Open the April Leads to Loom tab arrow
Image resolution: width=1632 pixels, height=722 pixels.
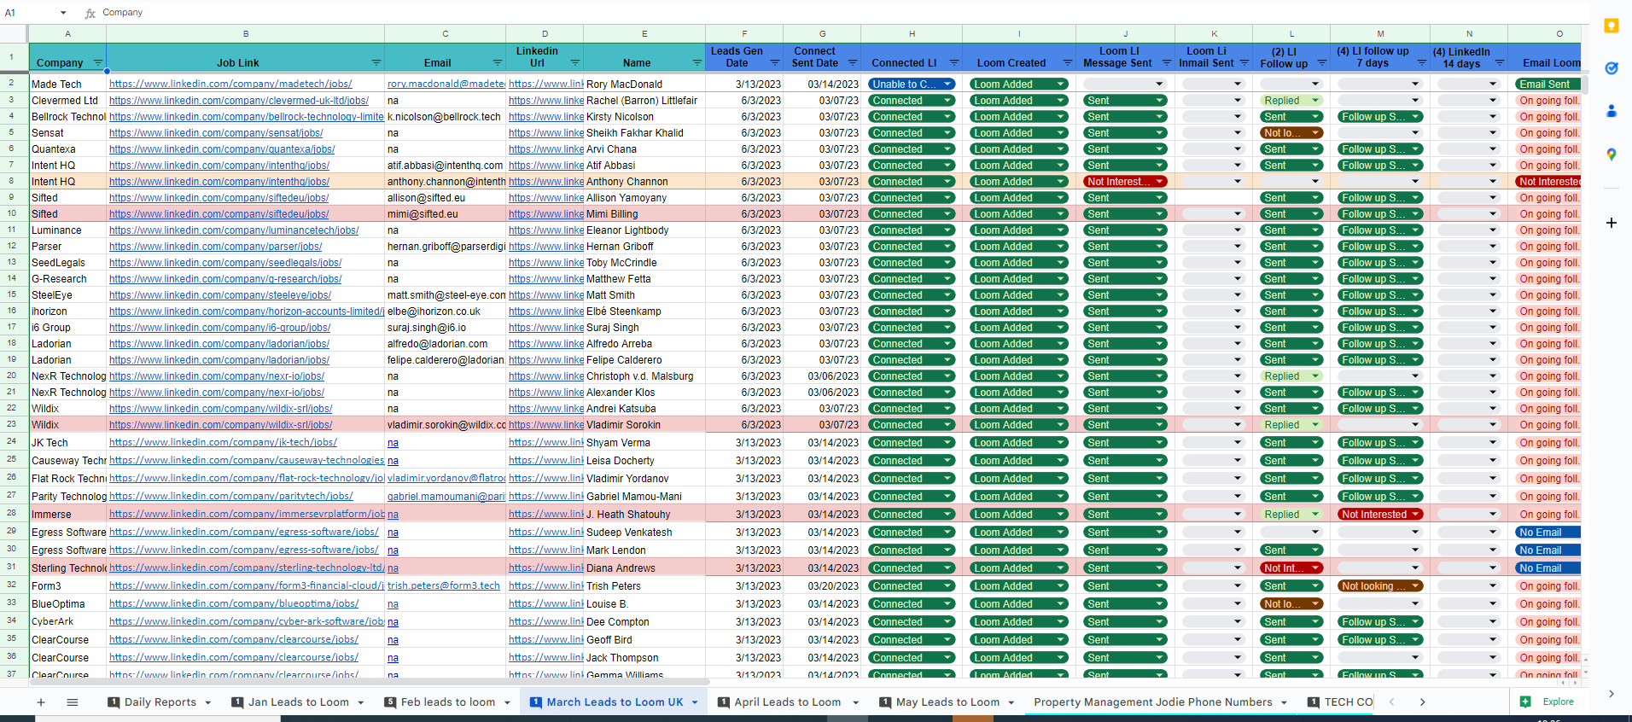coord(856,703)
